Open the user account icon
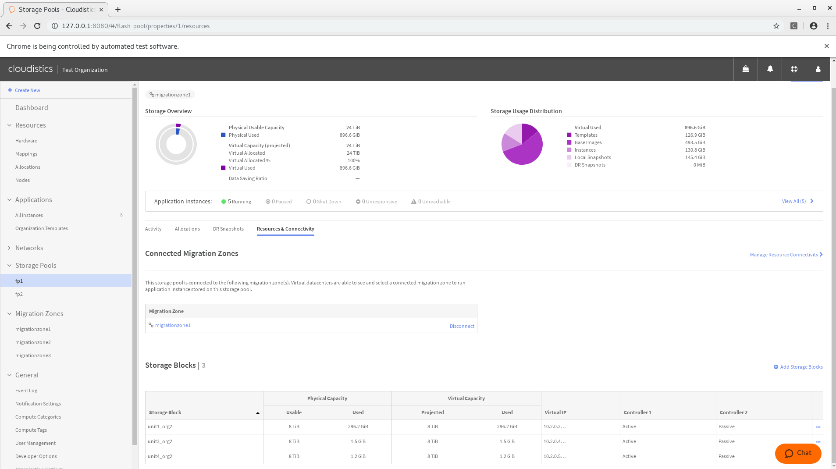836x469 pixels. click(x=818, y=69)
